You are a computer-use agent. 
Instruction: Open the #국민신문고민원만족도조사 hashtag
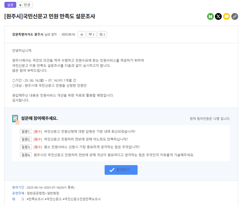[x=81, y=199]
